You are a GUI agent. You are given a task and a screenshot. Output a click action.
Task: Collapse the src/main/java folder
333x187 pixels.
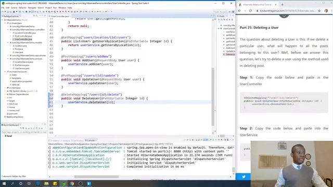tap(5, 23)
